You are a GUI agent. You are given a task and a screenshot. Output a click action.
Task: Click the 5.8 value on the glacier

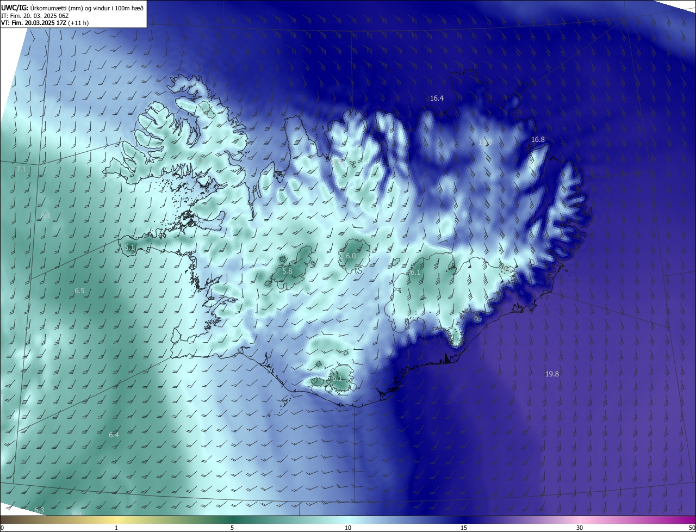(287, 271)
